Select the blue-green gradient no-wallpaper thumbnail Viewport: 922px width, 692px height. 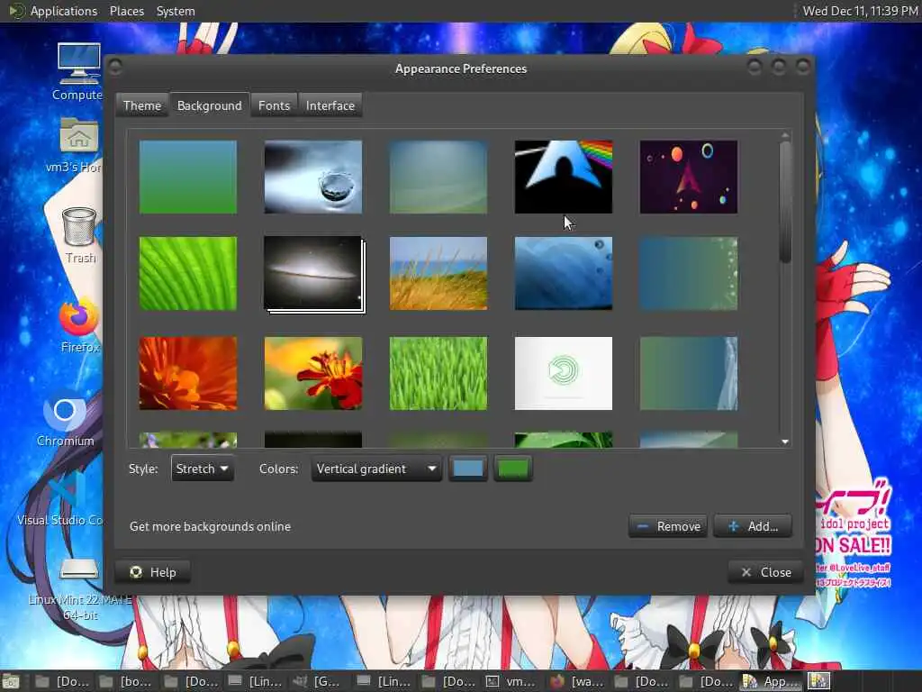tap(188, 177)
